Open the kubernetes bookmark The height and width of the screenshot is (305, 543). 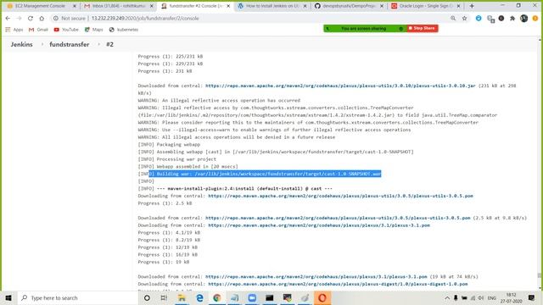point(124,30)
